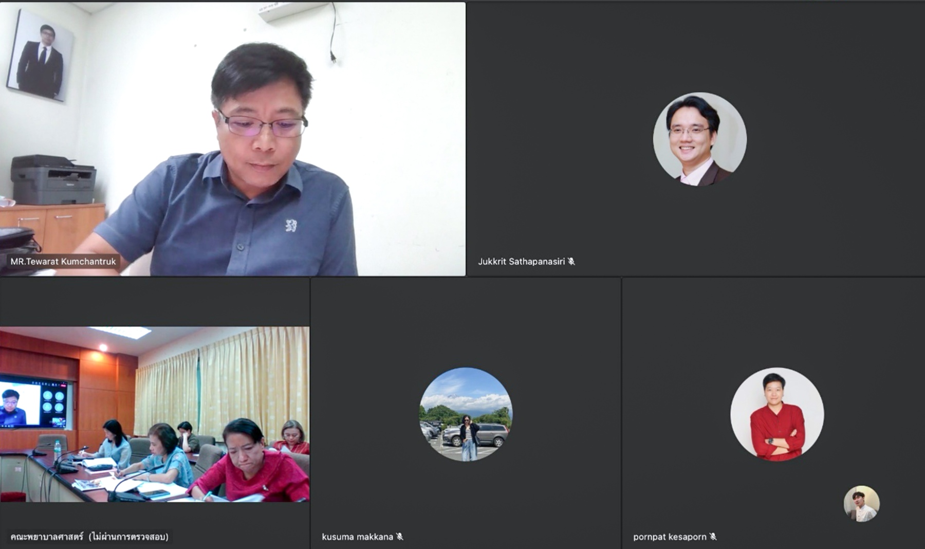Click the water bottle on the conference table
Viewport: 925px width, 549px height.
(x=57, y=451)
